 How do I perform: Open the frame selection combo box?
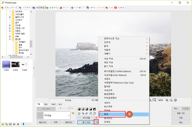coord(53,116)
